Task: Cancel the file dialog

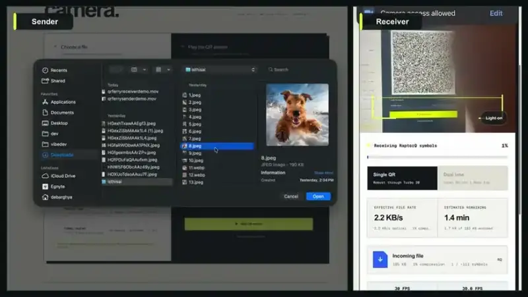Action: [291, 196]
